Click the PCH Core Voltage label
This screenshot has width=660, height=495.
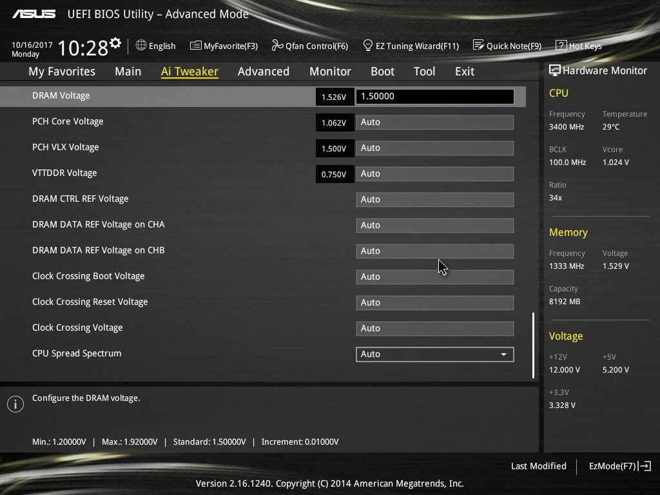(x=68, y=121)
